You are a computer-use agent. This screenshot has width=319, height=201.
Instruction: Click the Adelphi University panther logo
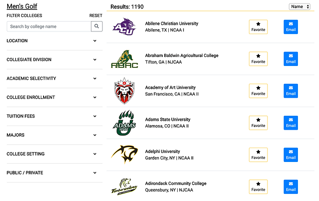coord(124,155)
